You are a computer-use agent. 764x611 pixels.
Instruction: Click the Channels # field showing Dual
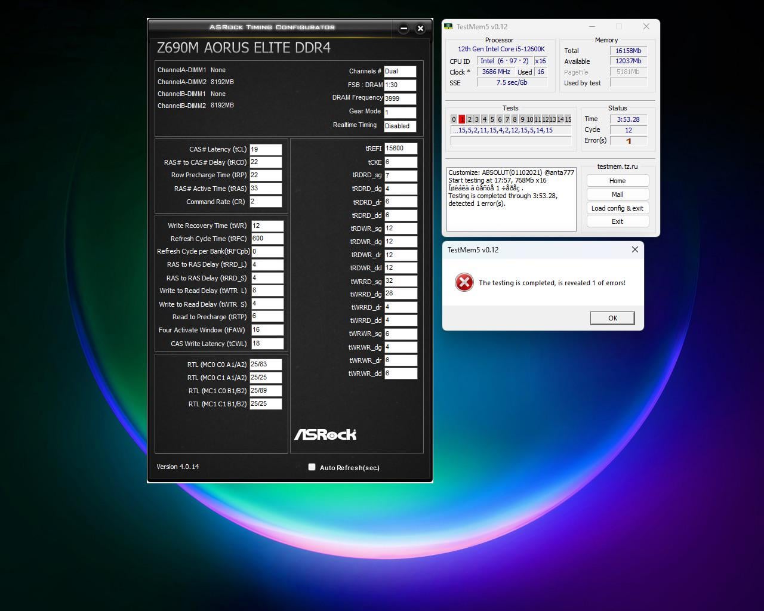point(400,72)
